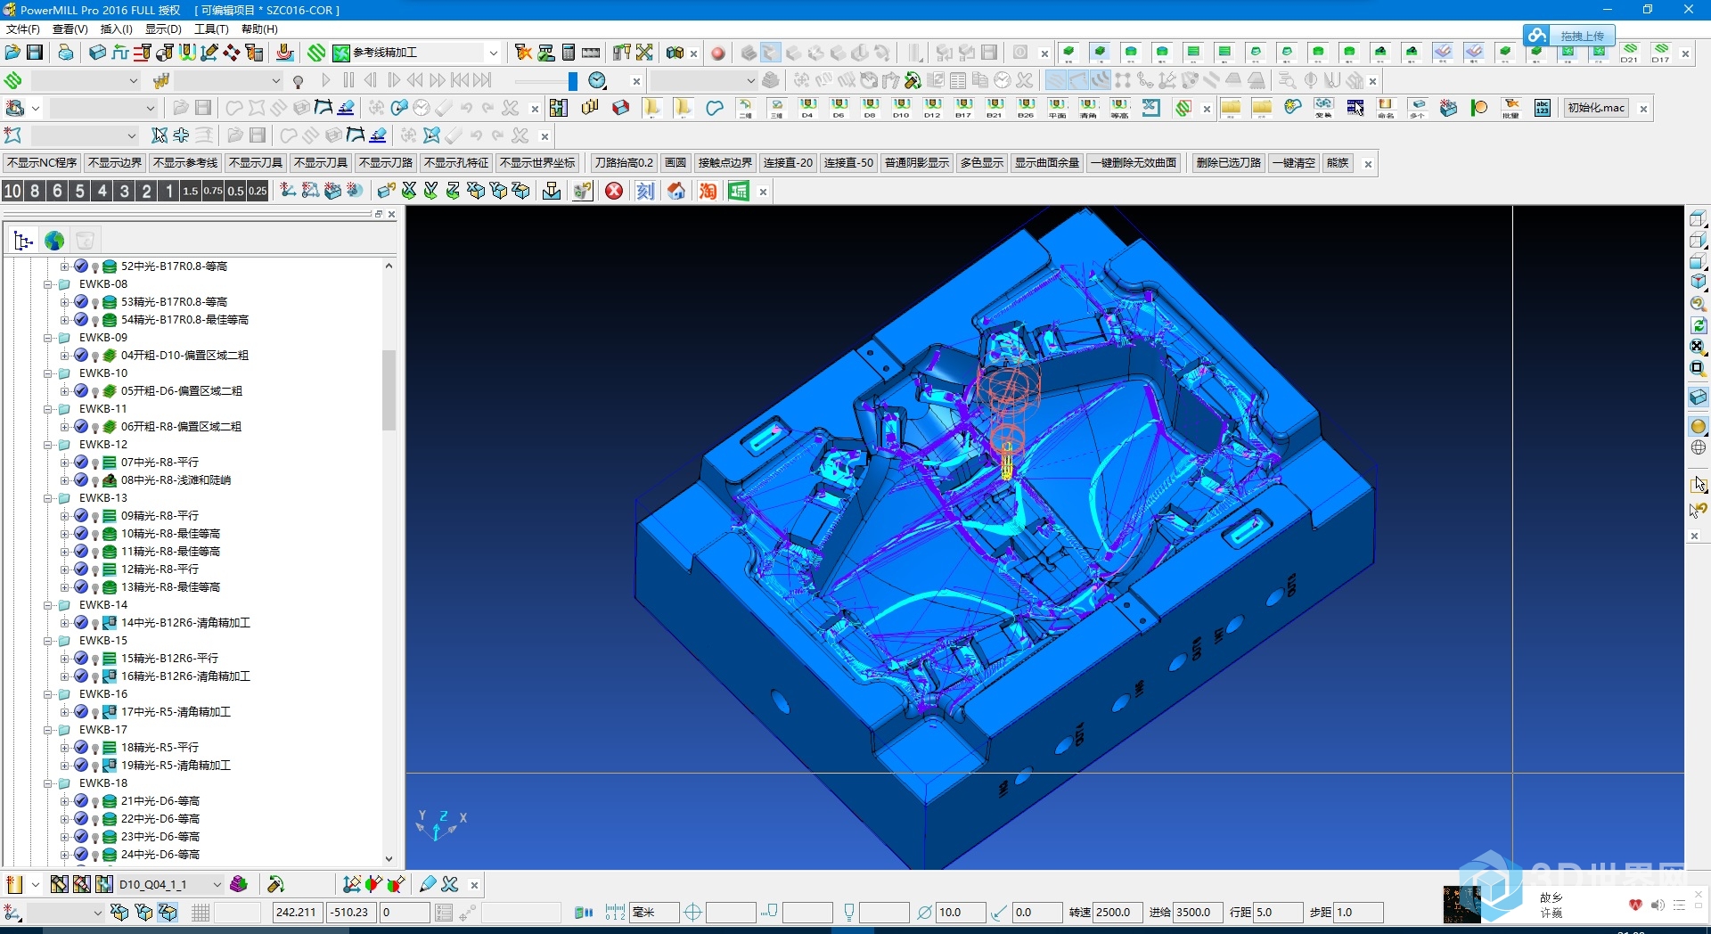Click the D10 tool icon
This screenshot has width=1711, height=934.
[901, 109]
